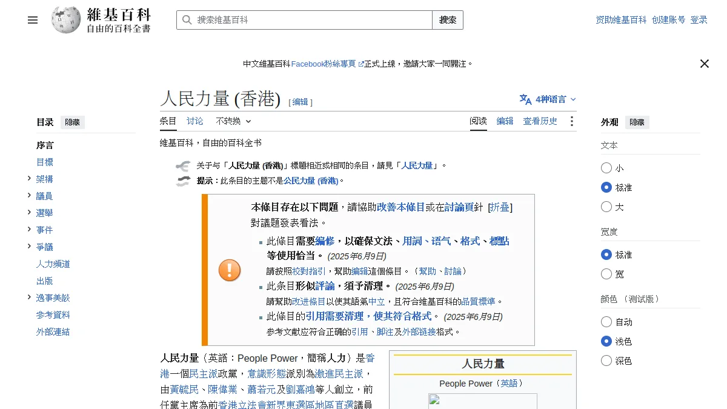Expand the 架構 section in contents

tap(29, 178)
